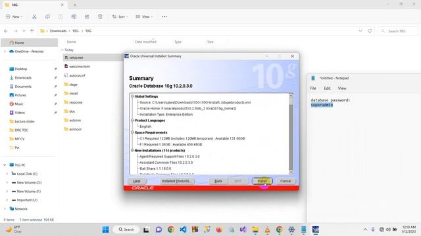Select welcome.html file
This screenshot has width=421, height=236.
[x=80, y=67]
